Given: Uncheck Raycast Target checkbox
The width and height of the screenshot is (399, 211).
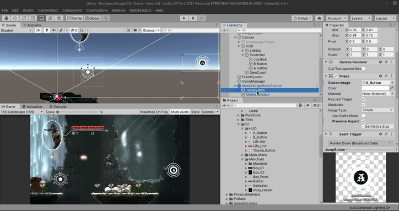Looking at the screenshot, I should [363, 99].
